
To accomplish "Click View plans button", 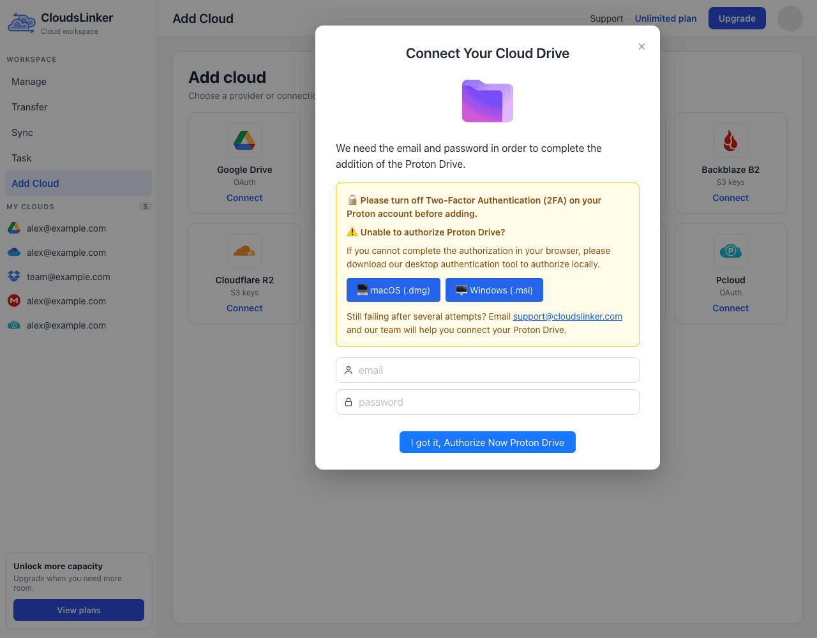I will click(x=79, y=610).
